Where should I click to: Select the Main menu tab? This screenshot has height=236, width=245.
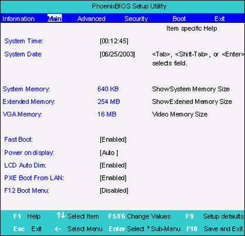tap(55, 18)
